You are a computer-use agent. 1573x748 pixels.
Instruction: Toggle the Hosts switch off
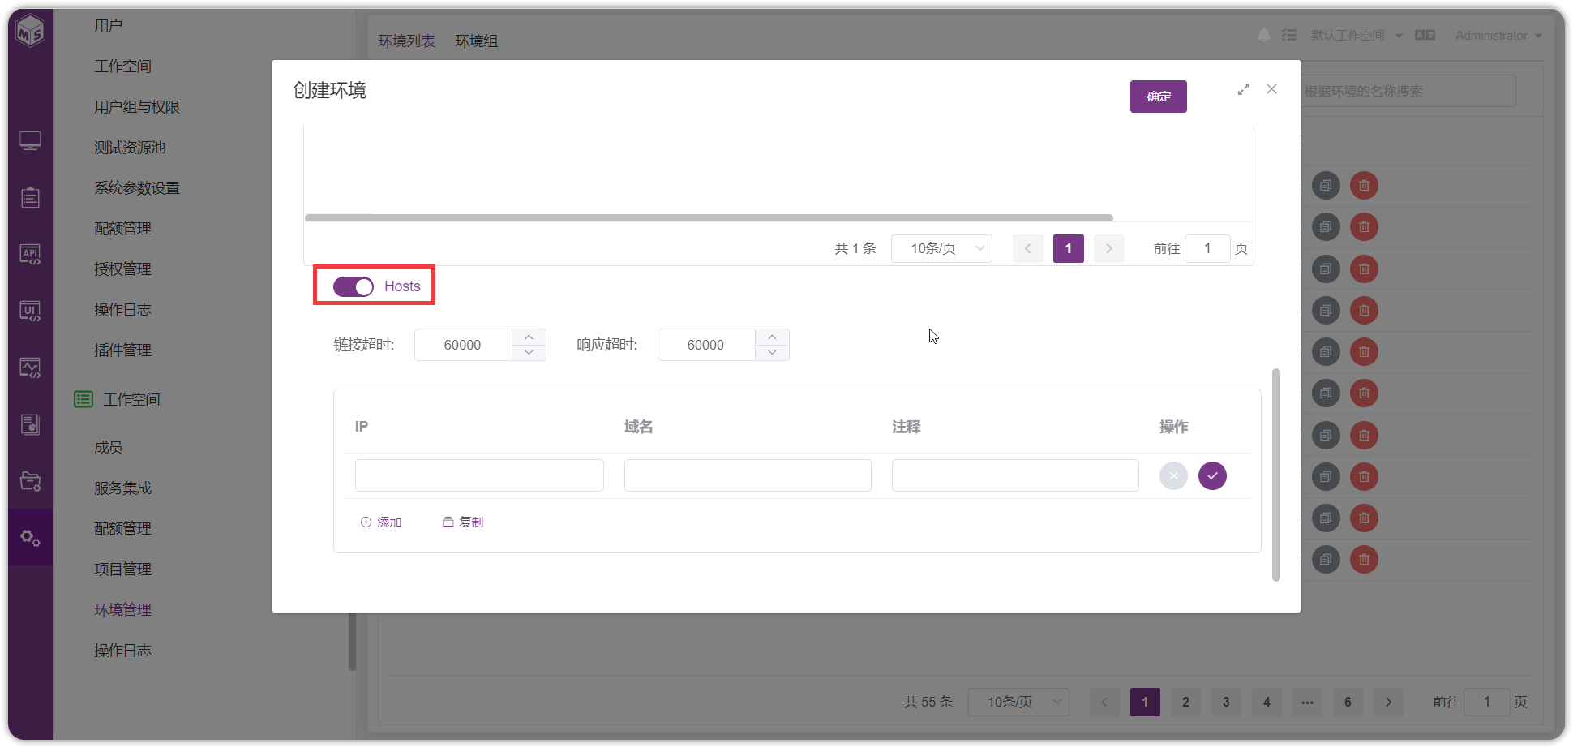[354, 286]
